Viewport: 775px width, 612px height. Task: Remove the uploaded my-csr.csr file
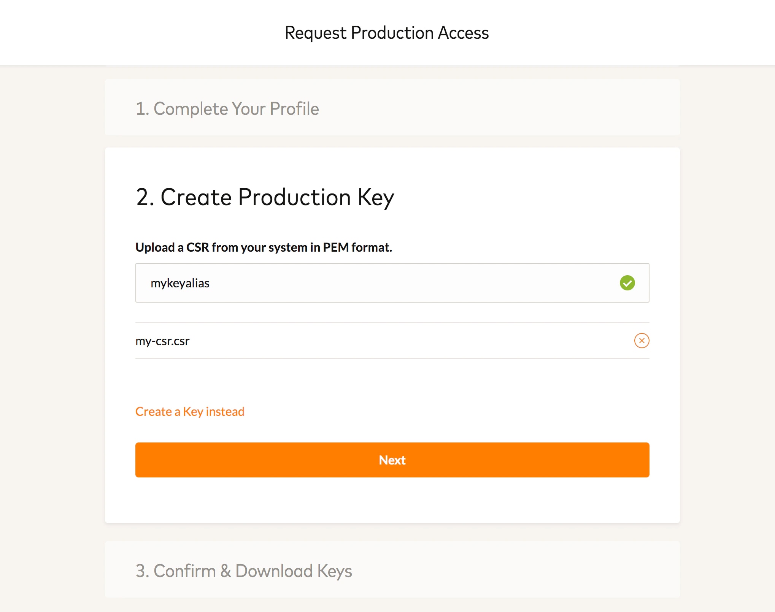pos(642,341)
